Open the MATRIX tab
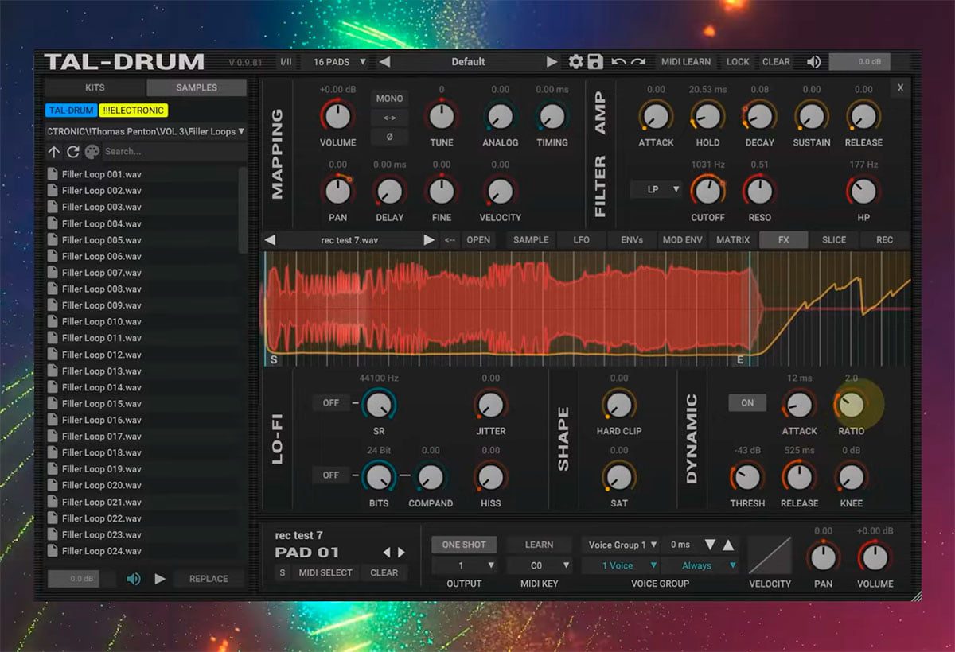This screenshot has width=955, height=652. [x=733, y=239]
